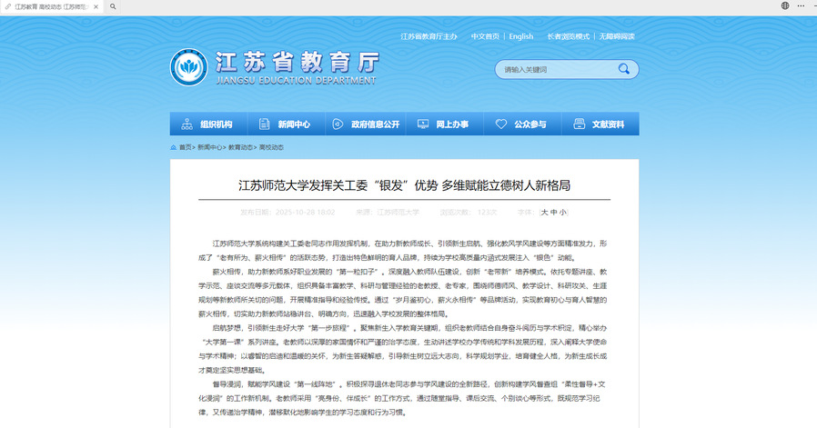Set article font size to 小
Screen dimensions: 817x428
tap(563, 212)
